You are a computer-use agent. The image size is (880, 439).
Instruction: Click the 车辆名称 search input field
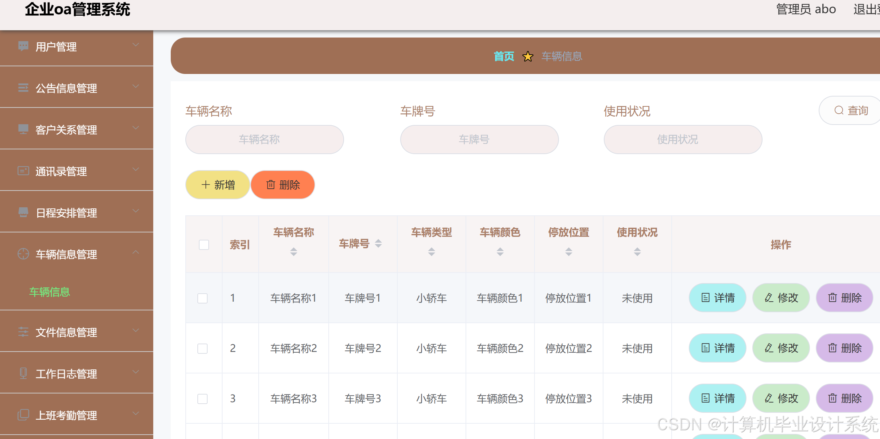click(264, 139)
